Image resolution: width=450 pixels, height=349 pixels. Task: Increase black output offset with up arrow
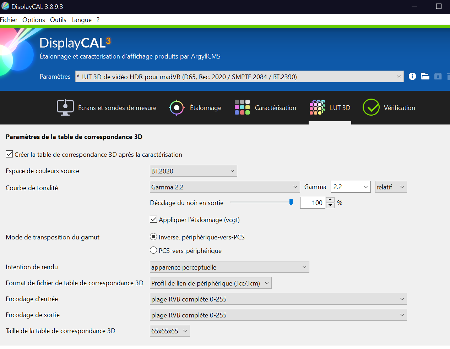tap(330, 200)
